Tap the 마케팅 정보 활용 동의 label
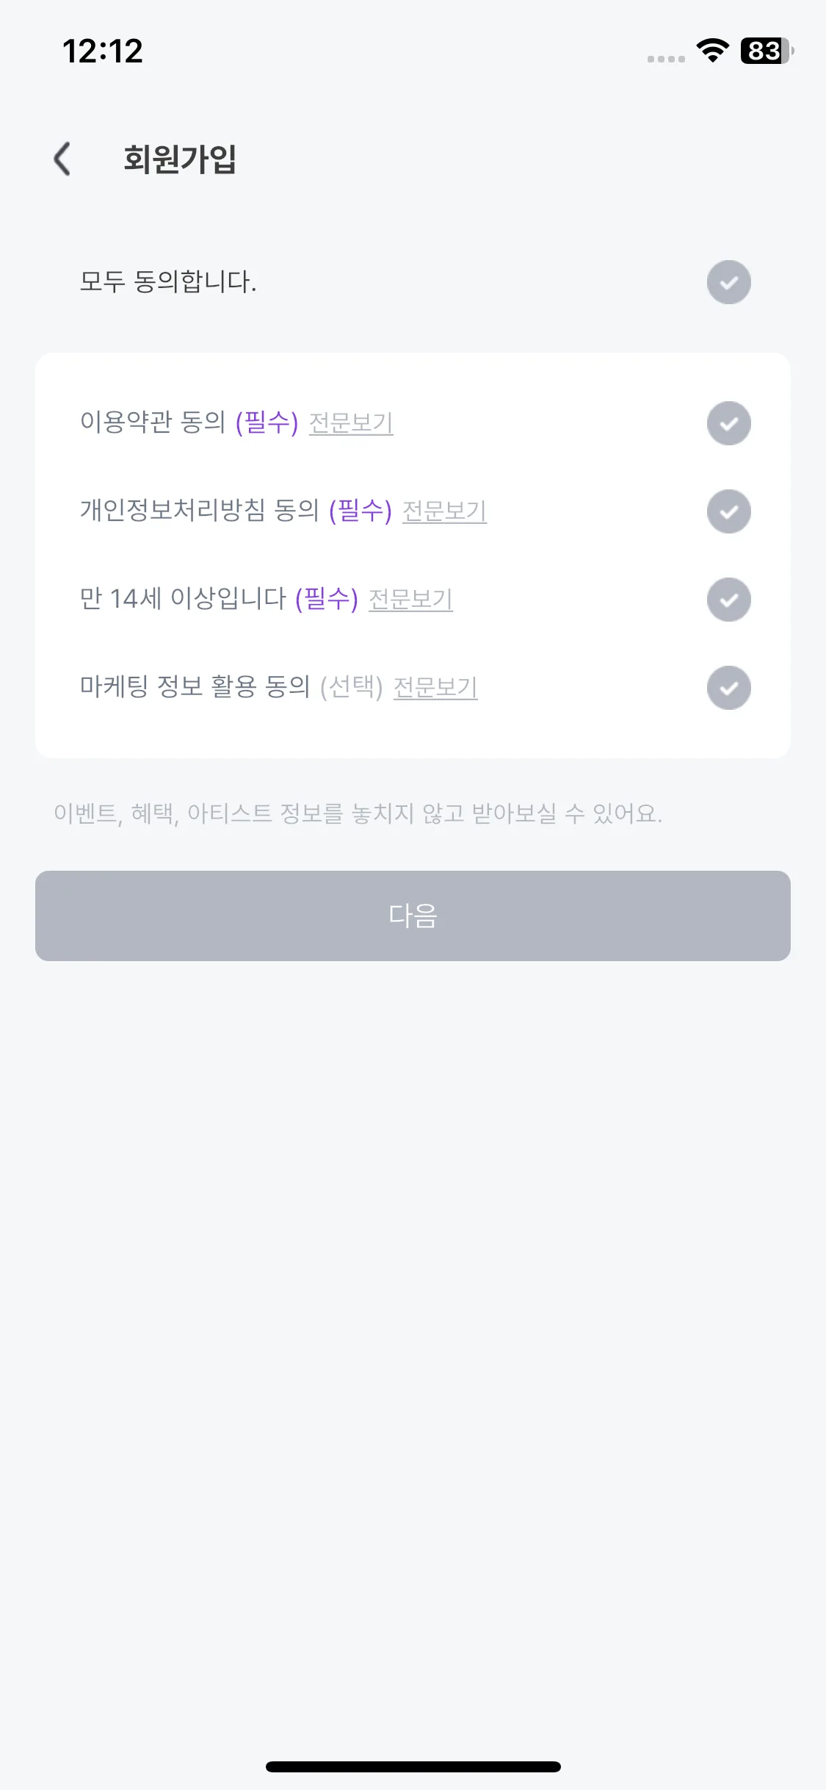Image resolution: width=826 pixels, height=1790 pixels. pos(195,687)
